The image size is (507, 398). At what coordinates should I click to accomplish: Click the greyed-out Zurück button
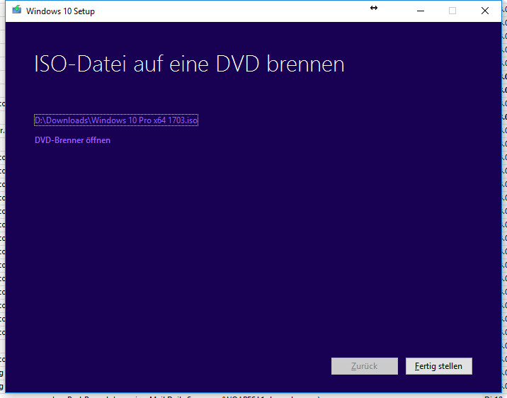click(365, 366)
